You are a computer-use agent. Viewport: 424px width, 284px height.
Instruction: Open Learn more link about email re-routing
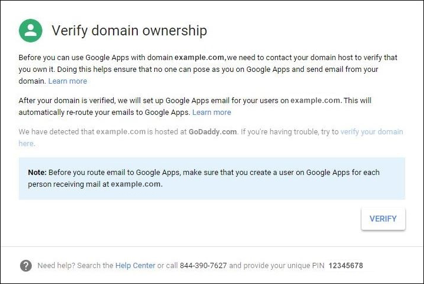click(211, 112)
